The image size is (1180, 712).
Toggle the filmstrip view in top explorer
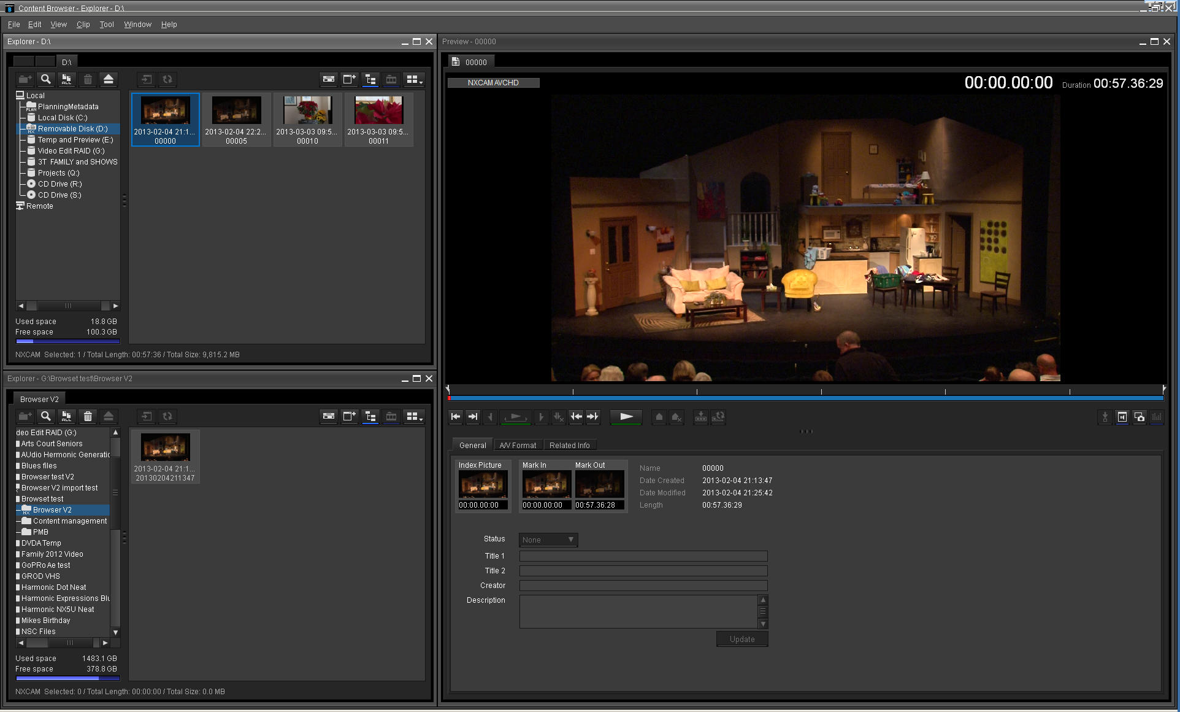coord(391,79)
